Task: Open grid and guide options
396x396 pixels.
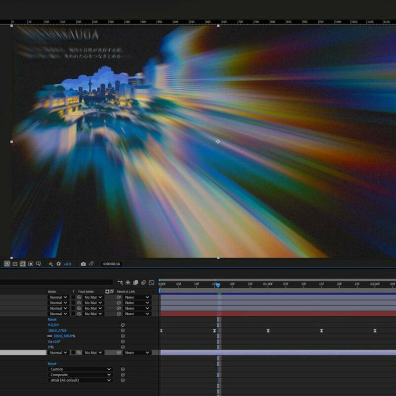Action: tap(39, 264)
